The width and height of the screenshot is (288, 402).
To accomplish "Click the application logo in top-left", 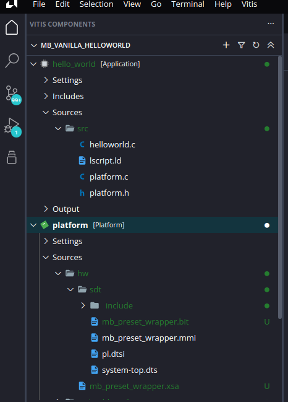I will pyautogui.click(x=12, y=4).
